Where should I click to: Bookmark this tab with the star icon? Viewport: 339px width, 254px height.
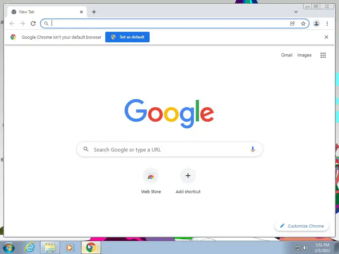303,23
